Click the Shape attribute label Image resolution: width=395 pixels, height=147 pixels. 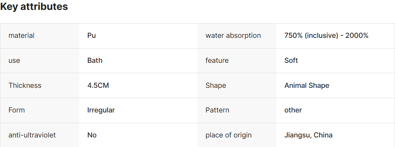click(x=216, y=86)
